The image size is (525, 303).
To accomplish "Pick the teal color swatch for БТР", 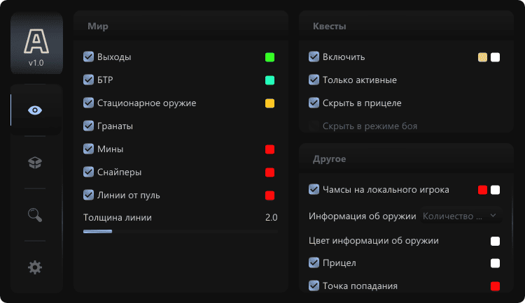I will pyautogui.click(x=269, y=80).
